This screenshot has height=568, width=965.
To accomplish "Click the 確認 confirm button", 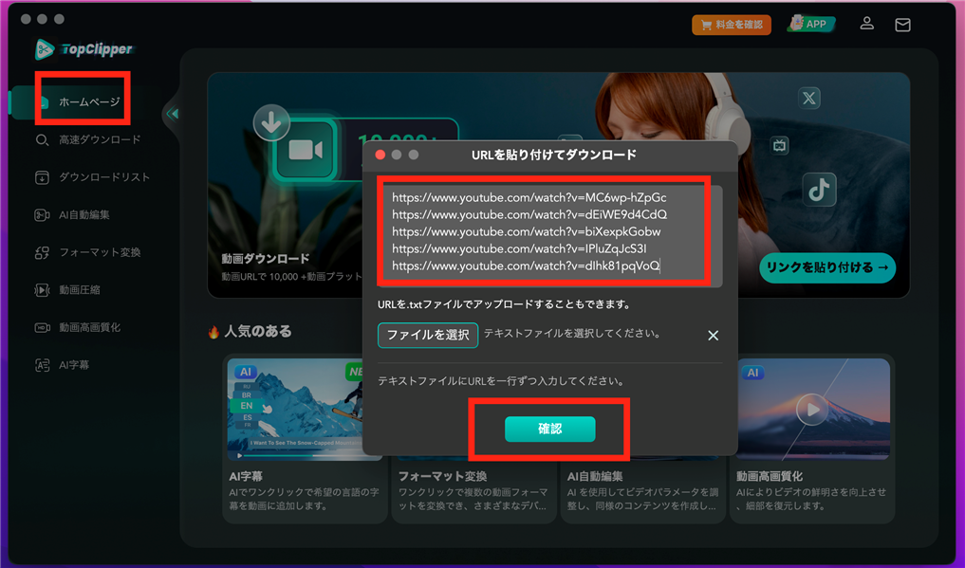I will point(549,429).
